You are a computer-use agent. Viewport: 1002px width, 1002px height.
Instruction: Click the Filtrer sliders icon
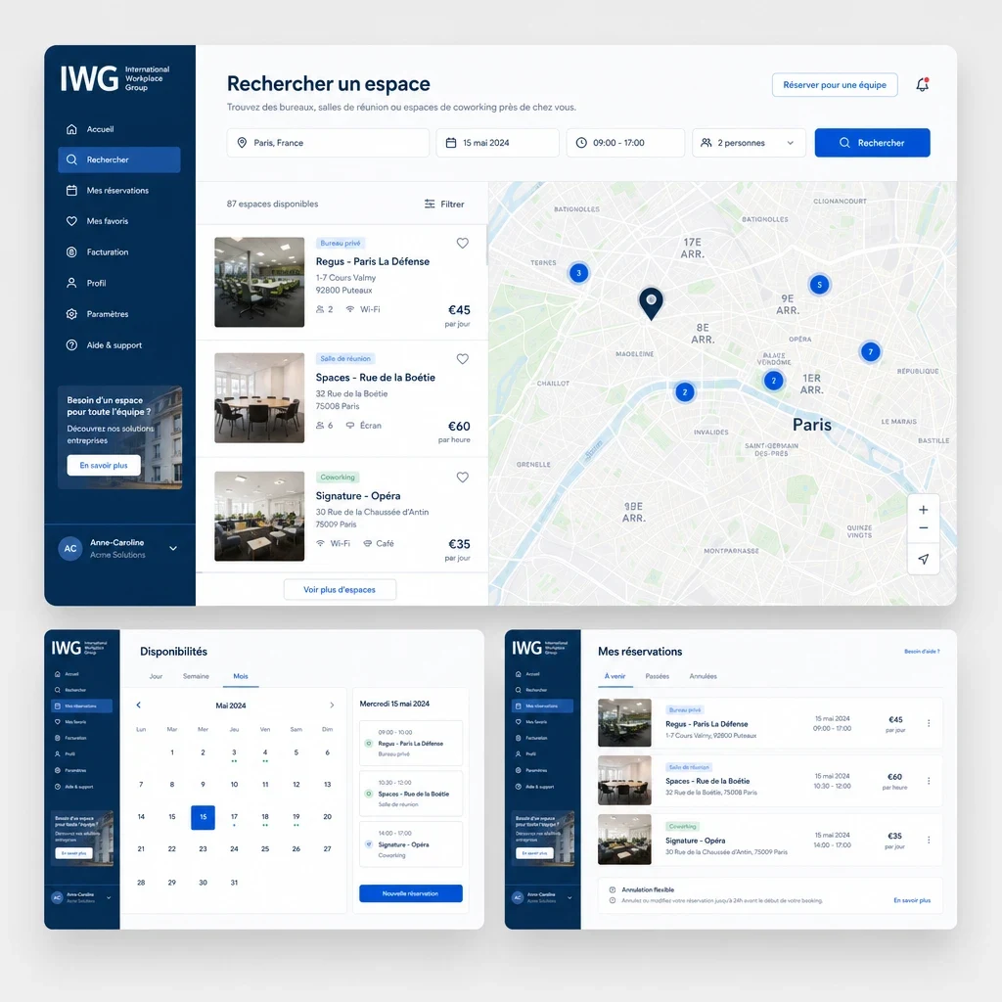(x=430, y=204)
